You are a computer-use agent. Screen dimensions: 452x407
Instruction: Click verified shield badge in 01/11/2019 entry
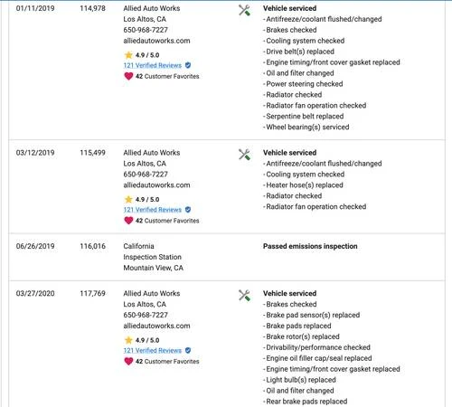pyautogui.click(x=188, y=65)
